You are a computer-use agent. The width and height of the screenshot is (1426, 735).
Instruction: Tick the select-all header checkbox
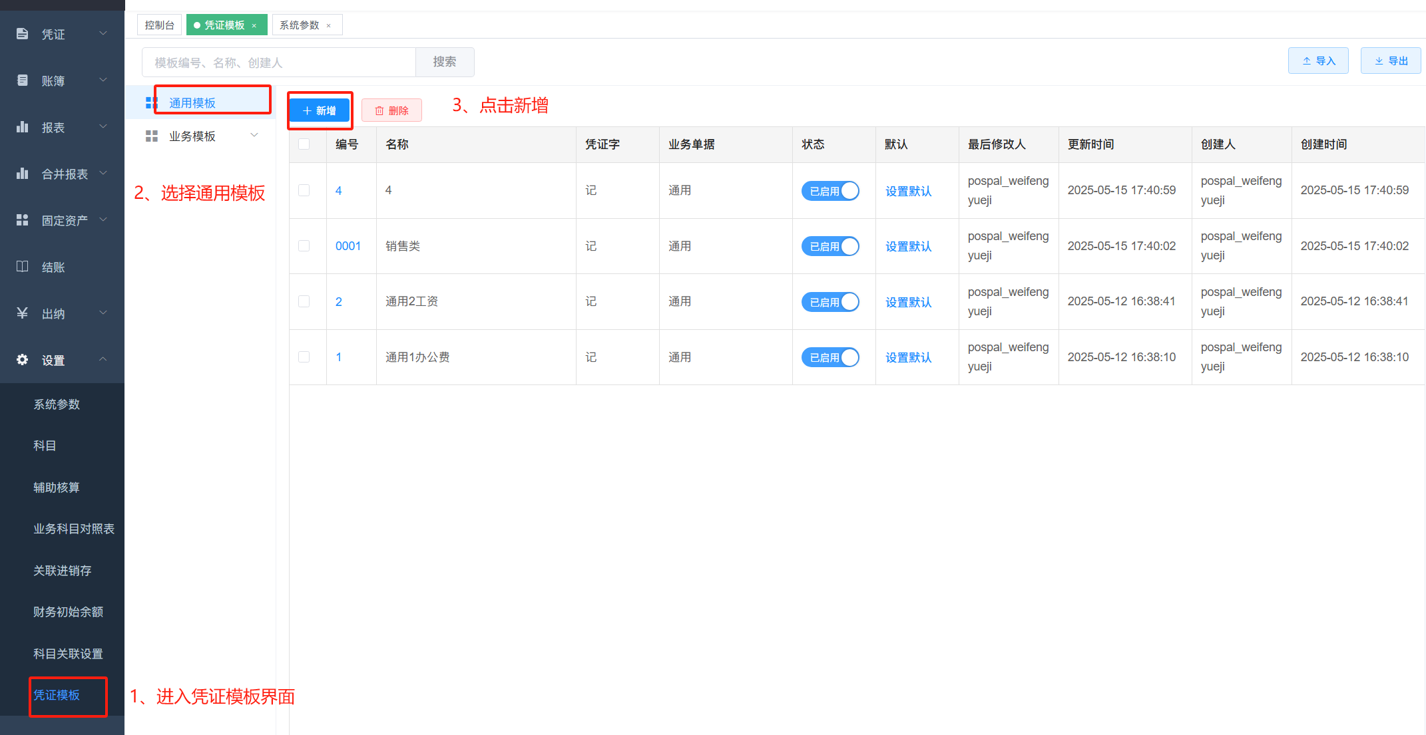[304, 144]
